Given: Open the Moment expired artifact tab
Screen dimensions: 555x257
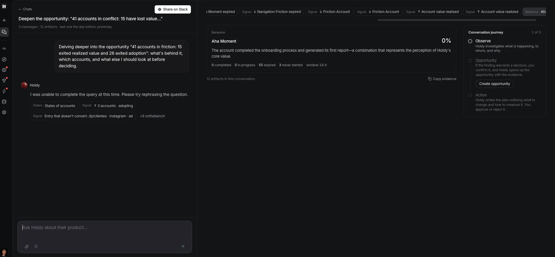Looking at the screenshot, I should tap(222, 12).
